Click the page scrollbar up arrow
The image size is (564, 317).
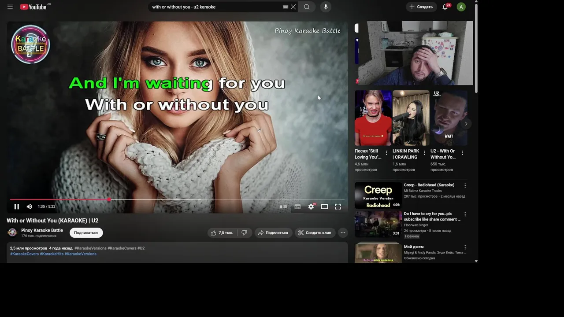point(476,2)
